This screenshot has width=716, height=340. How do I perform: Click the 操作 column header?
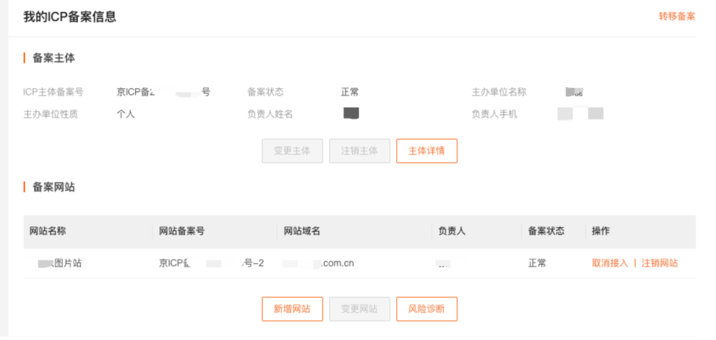pyautogui.click(x=600, y=231)
